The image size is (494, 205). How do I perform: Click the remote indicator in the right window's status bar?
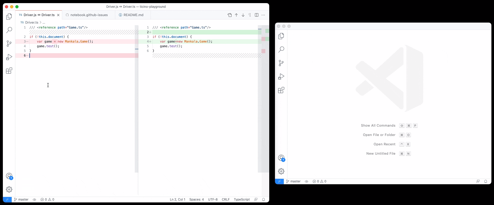(x=279, y=181)
